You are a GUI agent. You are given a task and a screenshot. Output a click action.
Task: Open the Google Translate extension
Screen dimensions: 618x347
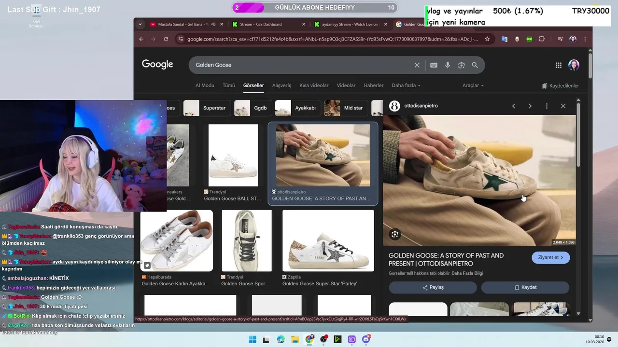pos(505,39)
